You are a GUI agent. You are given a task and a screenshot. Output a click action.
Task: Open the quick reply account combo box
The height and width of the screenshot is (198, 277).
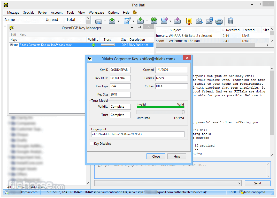click(168, 183)
